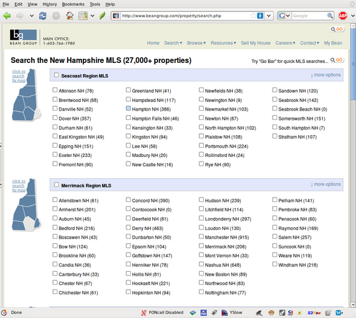Screen dimensions: 356x318
Task: Click the green Back arrow button
Action: tap(7, 16)
